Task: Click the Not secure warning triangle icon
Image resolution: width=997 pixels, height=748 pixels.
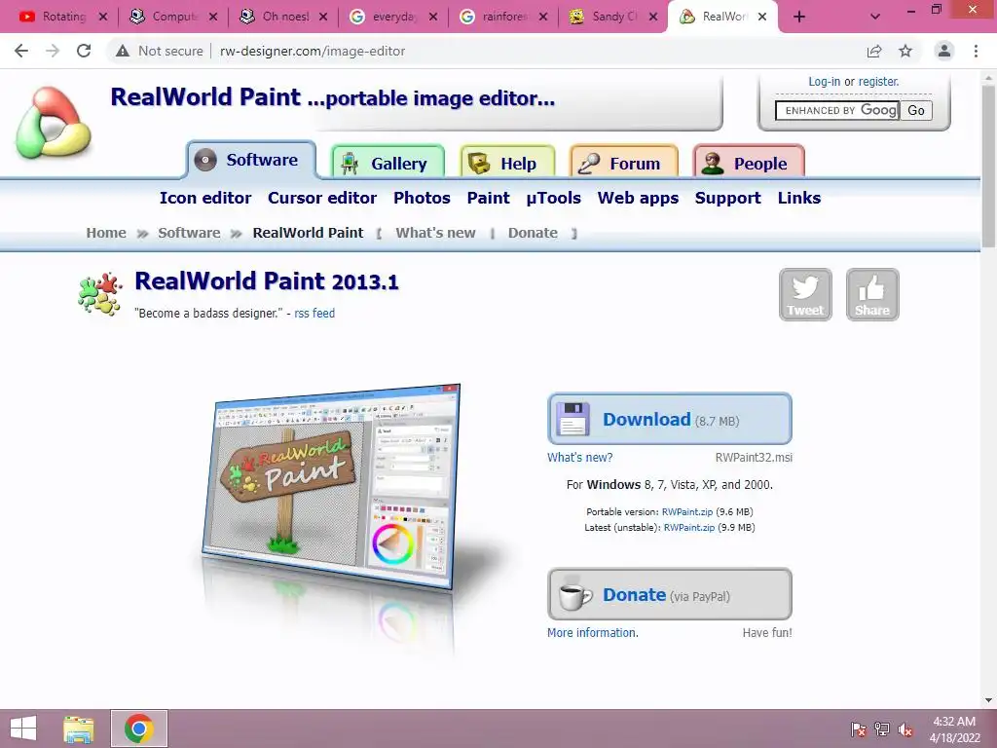Action: (x=122, y=51)
